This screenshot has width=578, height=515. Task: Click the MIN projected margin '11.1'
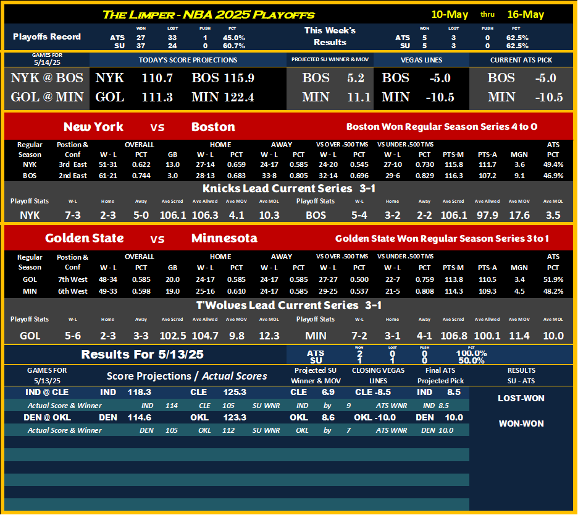click(x=359, y=97)
